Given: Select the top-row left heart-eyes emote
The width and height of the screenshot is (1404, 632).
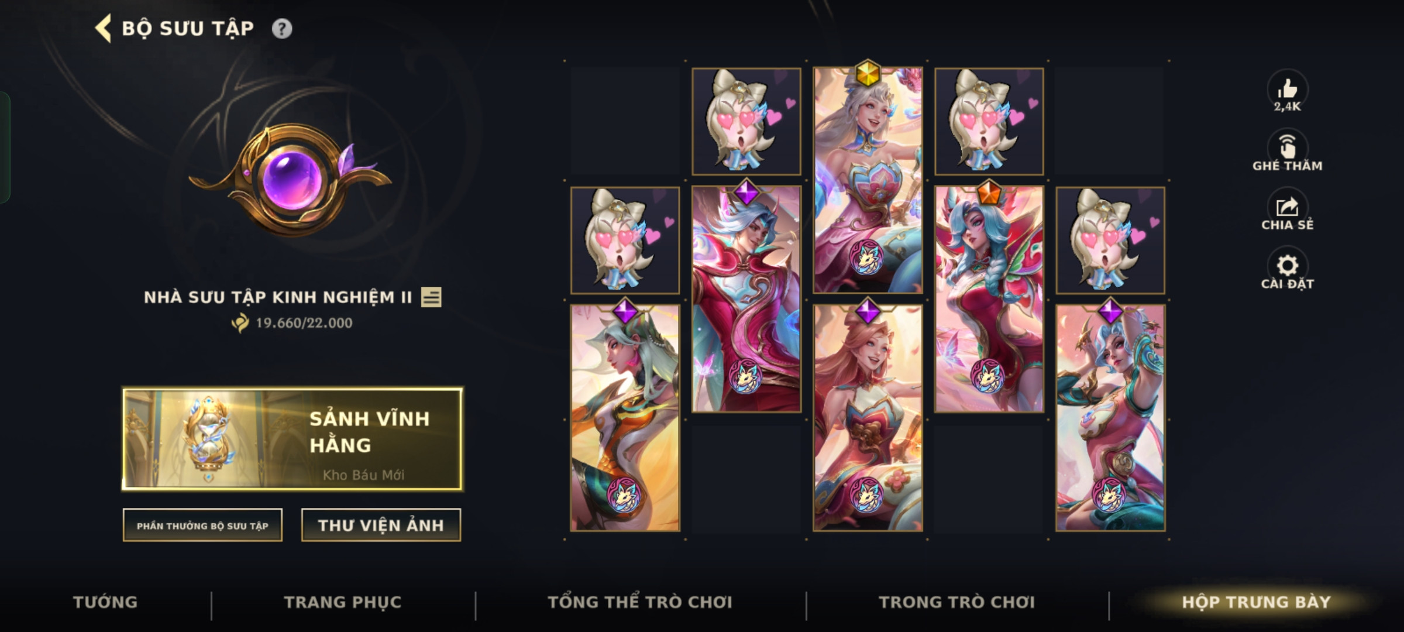Looking at the screenshot, I should 746,121.
